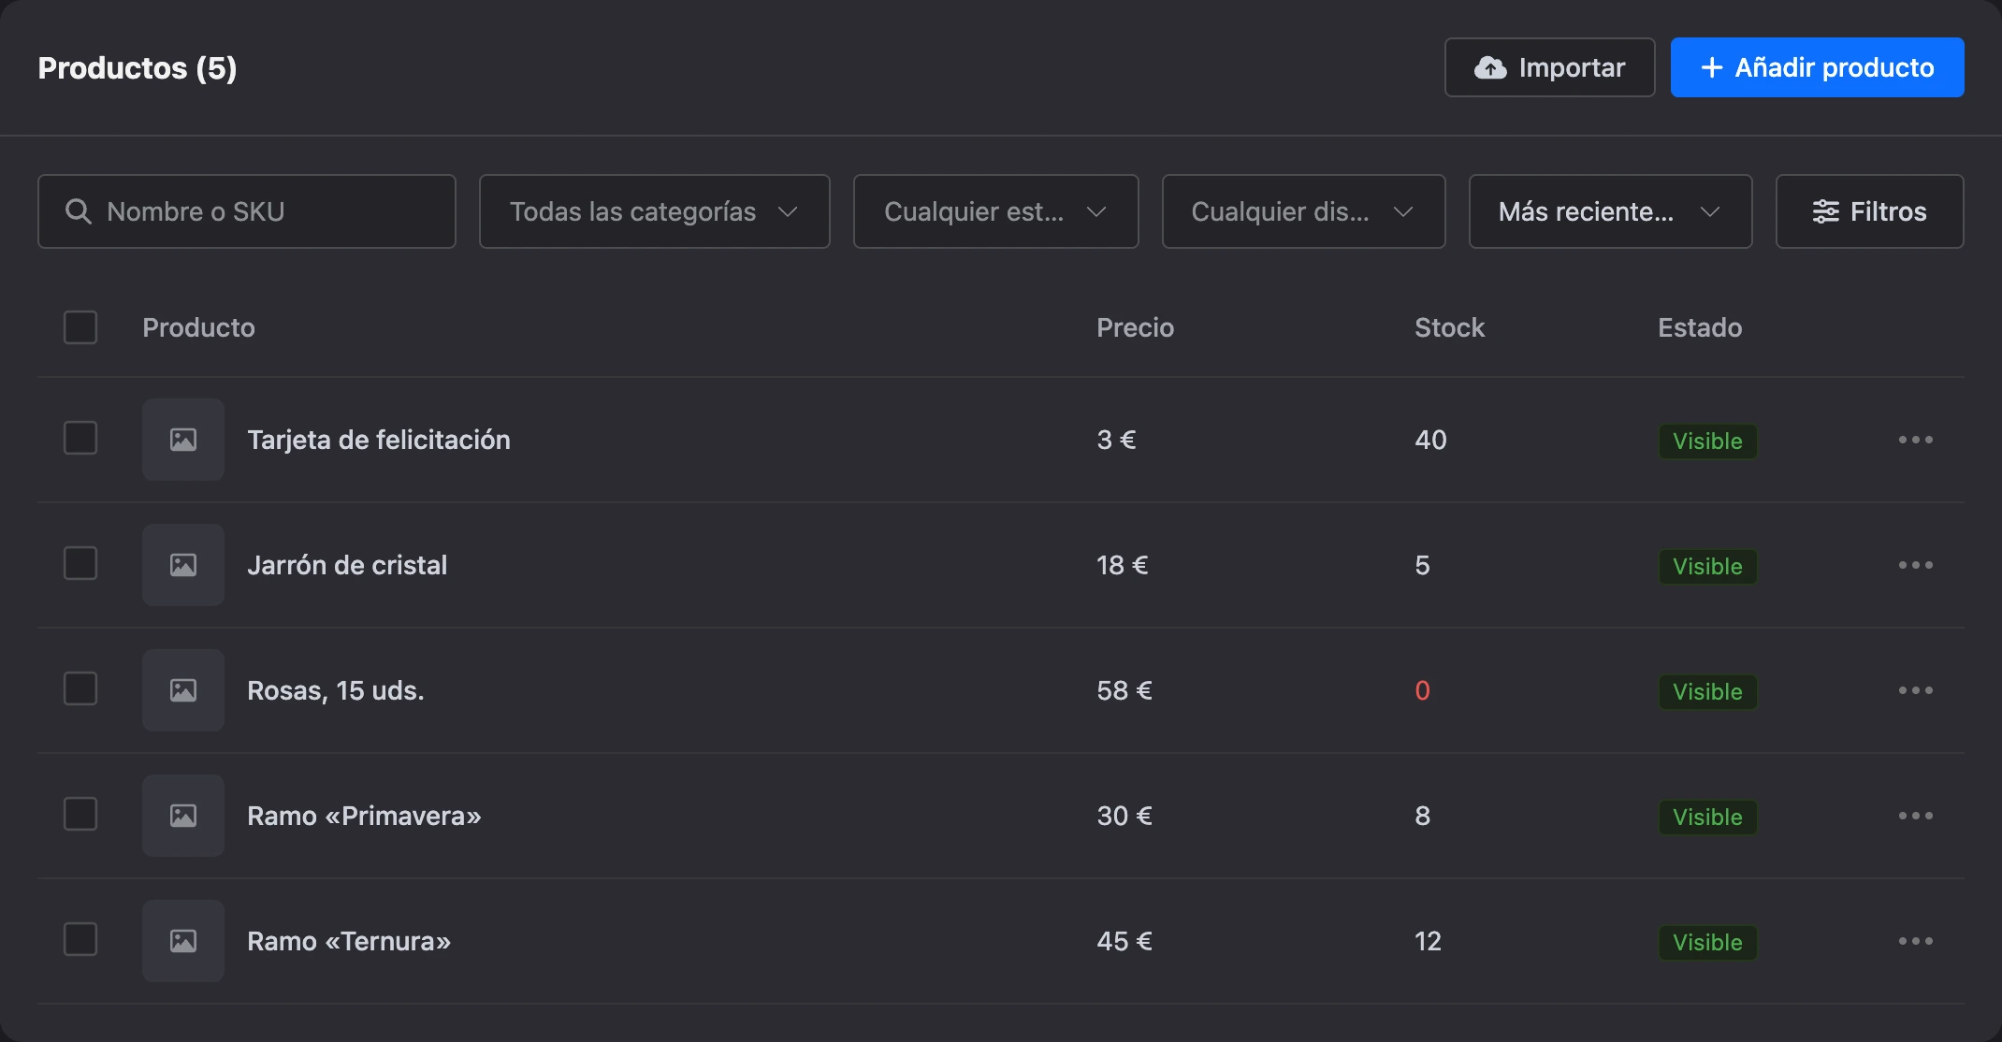Screen dimensions: 2002x1042
Task: Click the Importar button
Action: (1550, 67)
